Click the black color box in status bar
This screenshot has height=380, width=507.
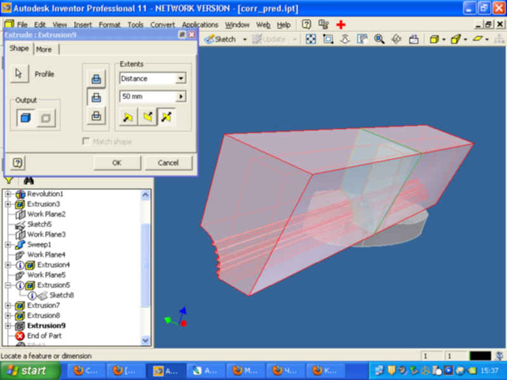coord(480,356)
